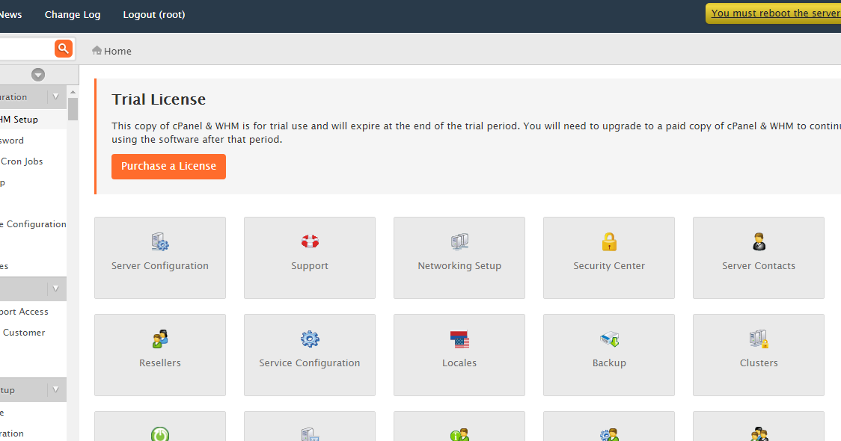Click the sidebar scrollbar up arrow

(73, 92)
